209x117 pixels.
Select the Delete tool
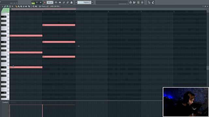pos(24,6)
